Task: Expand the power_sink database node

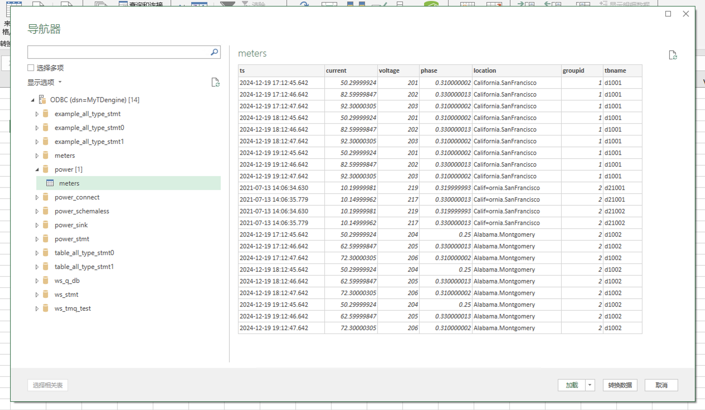Action: coord(37,225)
